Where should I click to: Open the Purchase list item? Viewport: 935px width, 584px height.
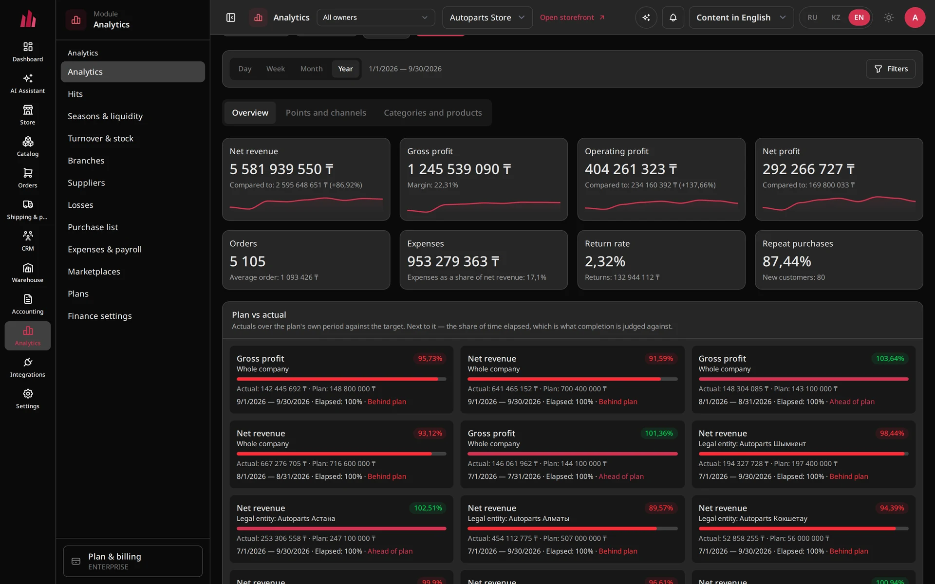133,227
